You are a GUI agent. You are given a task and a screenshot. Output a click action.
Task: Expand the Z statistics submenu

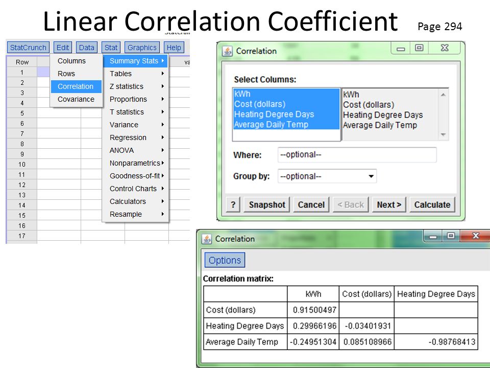[135, 86]
